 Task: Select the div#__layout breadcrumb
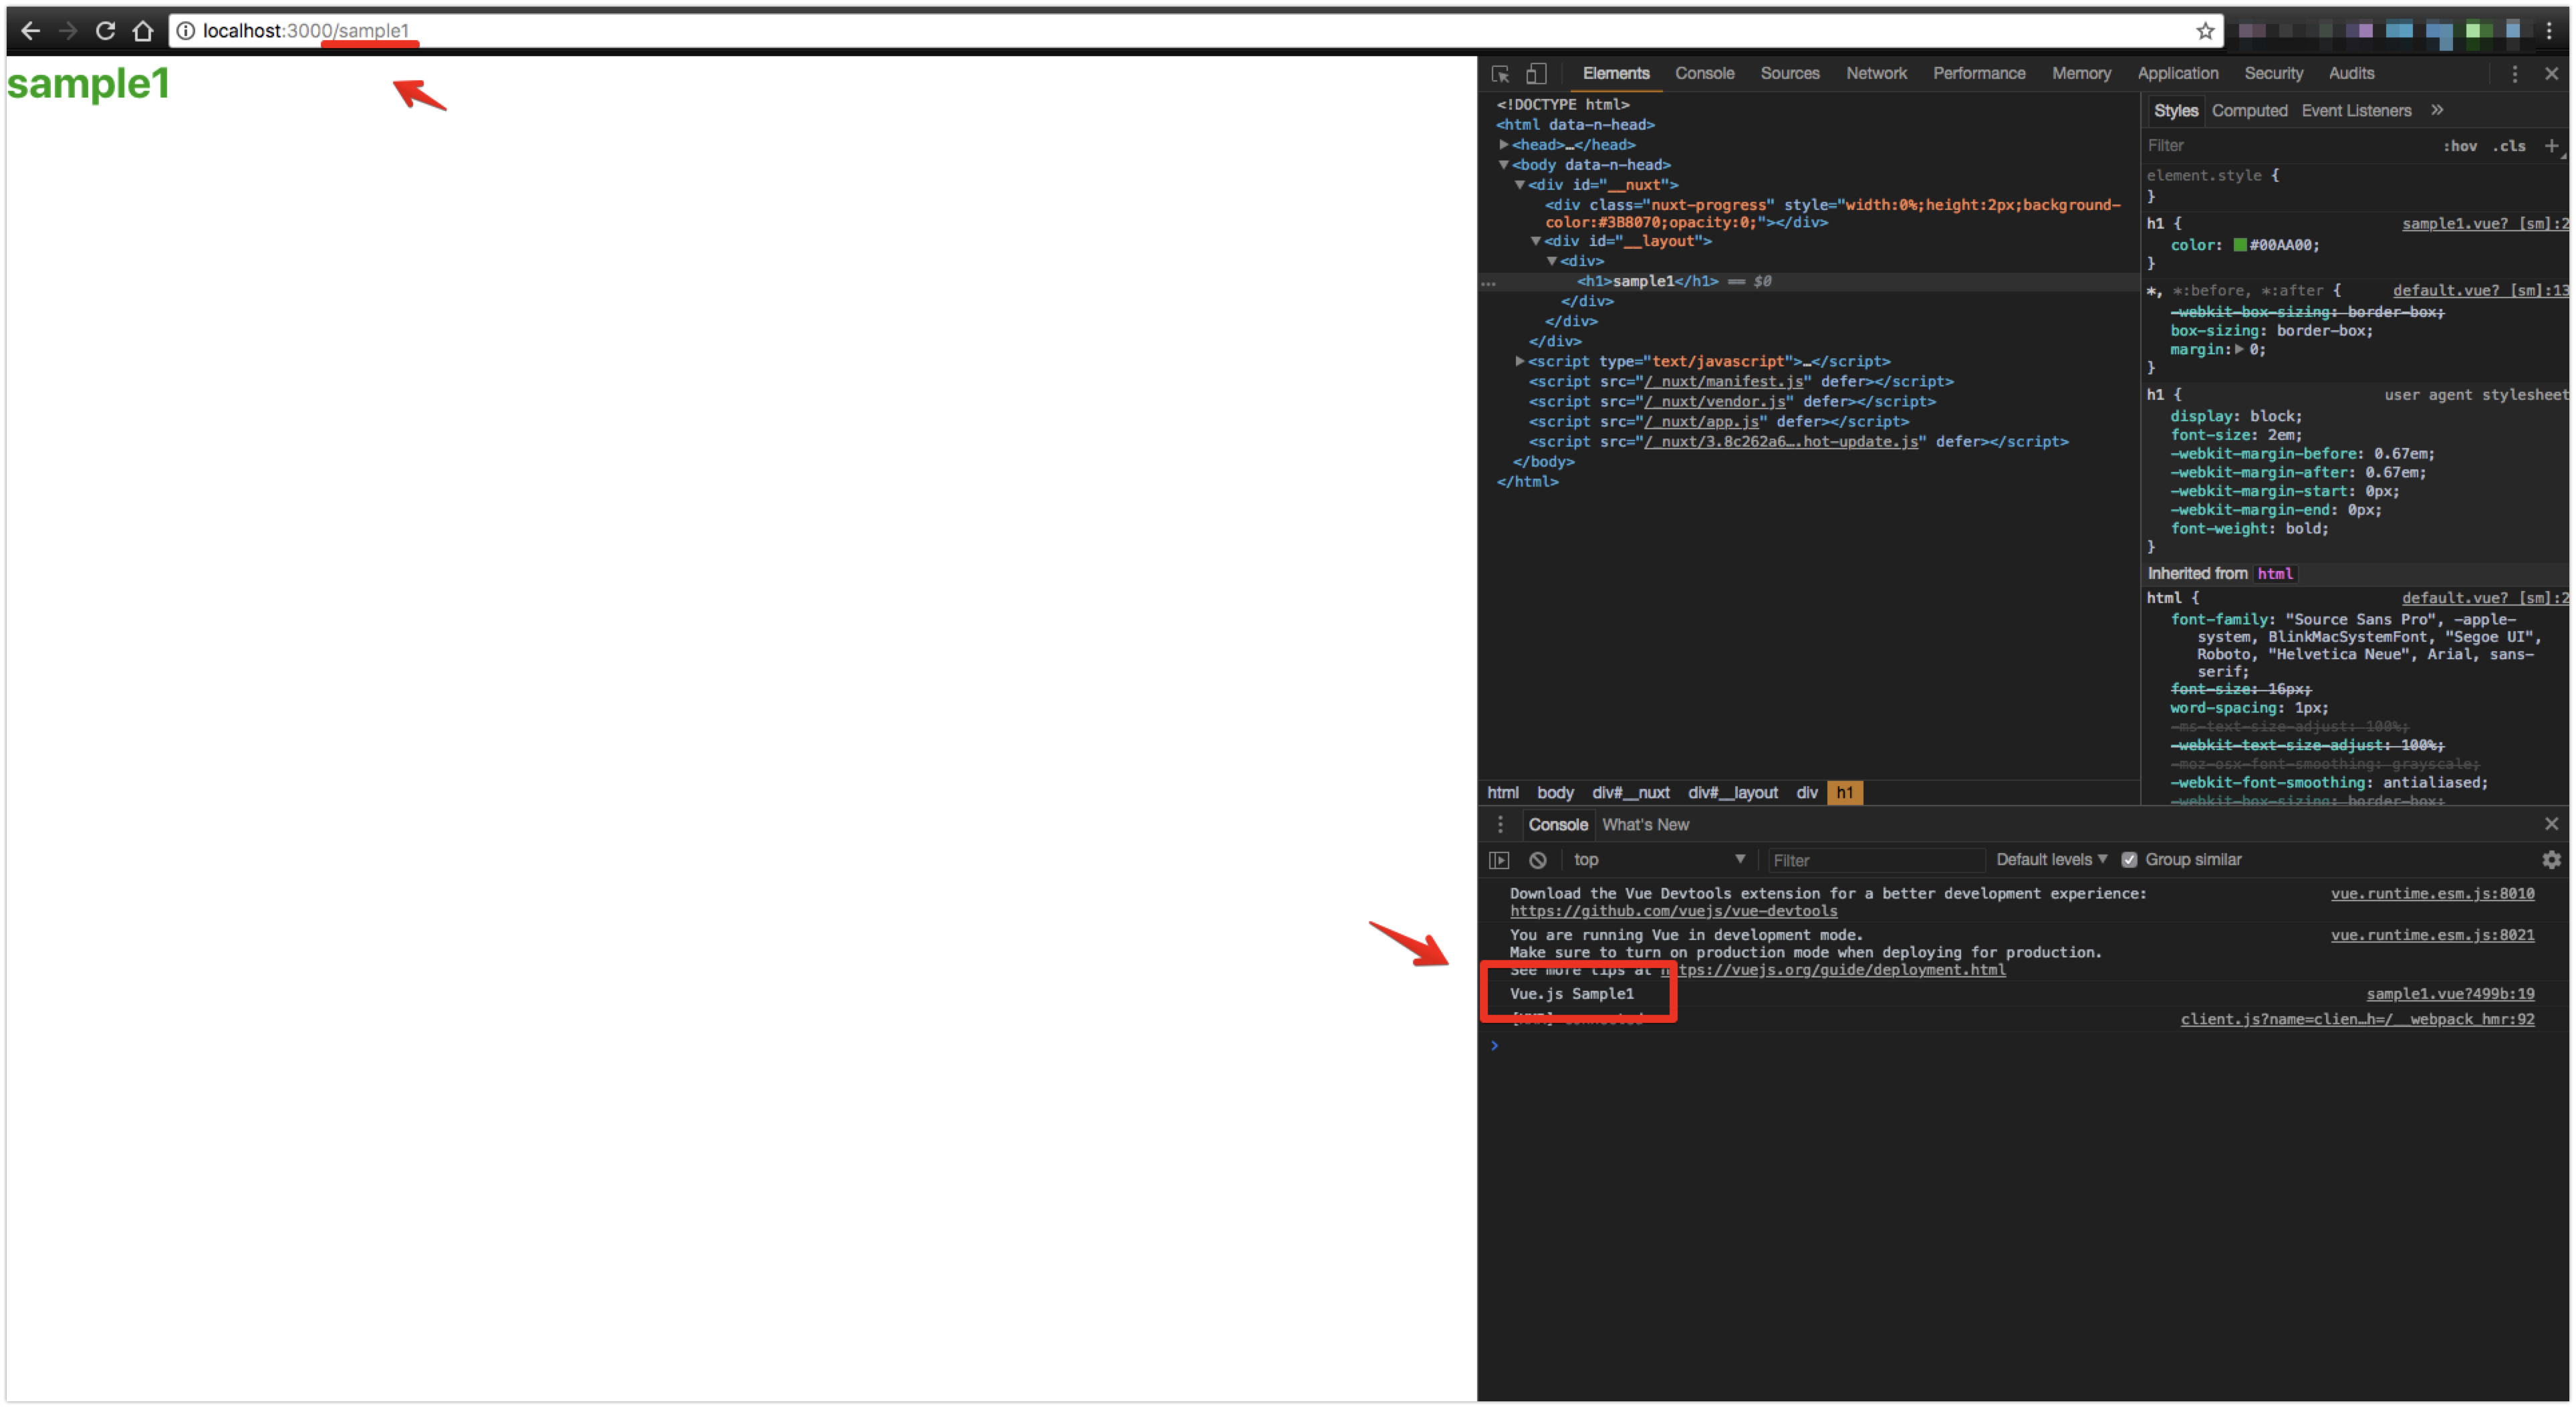tap(1732, 793)
